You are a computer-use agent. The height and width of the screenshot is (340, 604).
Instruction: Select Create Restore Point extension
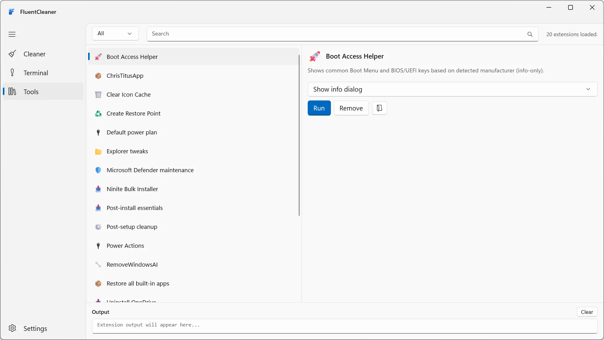tap(193, 113)
